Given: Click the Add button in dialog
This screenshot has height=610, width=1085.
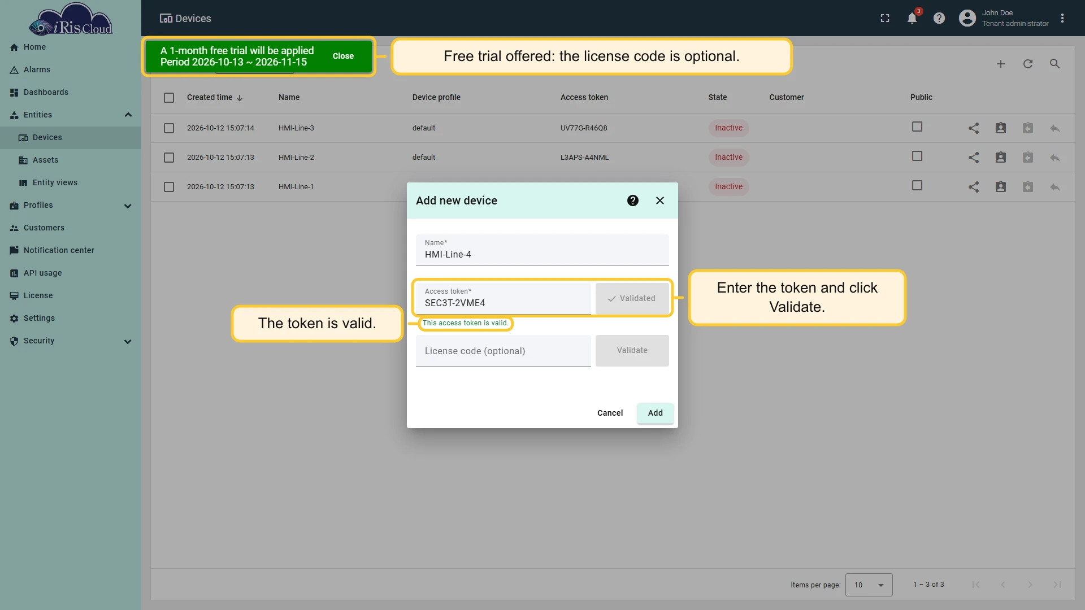Looking at the screenshot, I should point(655,413).
